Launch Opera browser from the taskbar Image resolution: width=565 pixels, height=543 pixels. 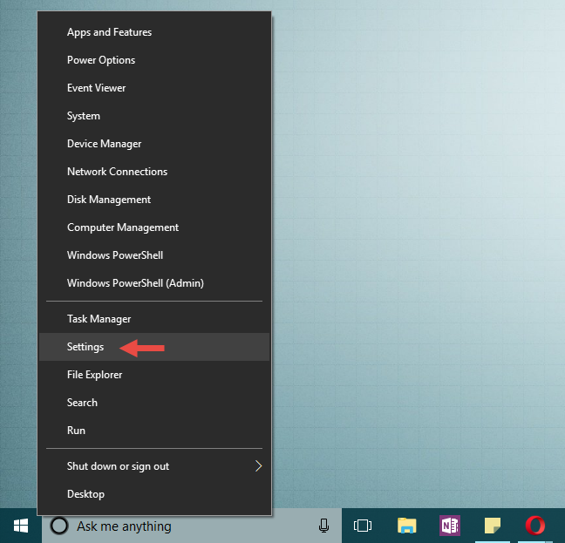535,526
